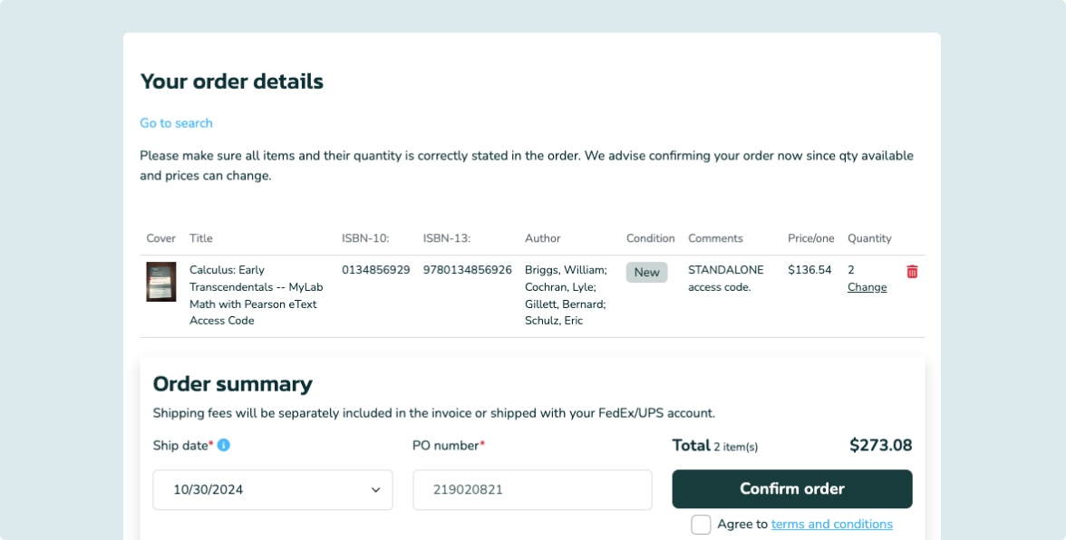Image resolution: width=1066 pixels, height=540 pixels.
Task: Expand the Ship date dropdown
Action: pyautogui.click(x=273, y=490)
